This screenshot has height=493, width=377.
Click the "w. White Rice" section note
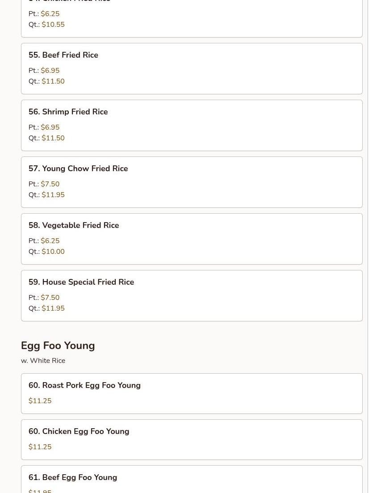43,361
